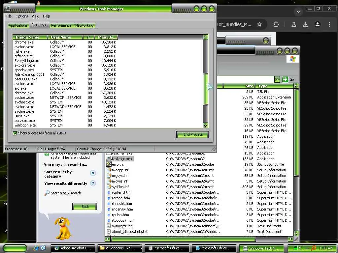Select the error.js file icon
Image resolution: width=338 pixels, height=253 pixels.
point(109,164)
